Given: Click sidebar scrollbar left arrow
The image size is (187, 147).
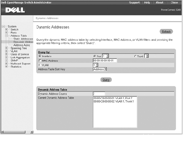Looking at the screenshot, I should 2,132.
